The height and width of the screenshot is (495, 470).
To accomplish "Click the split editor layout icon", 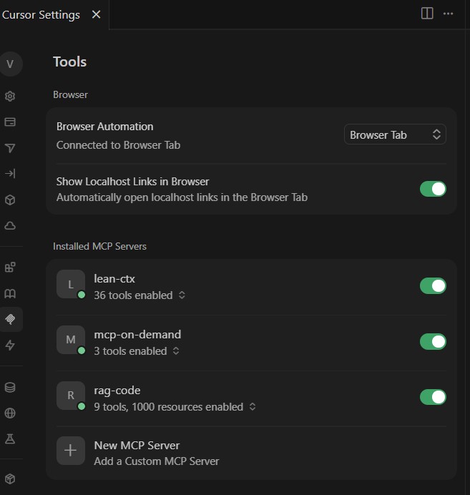I will point(427,13).
